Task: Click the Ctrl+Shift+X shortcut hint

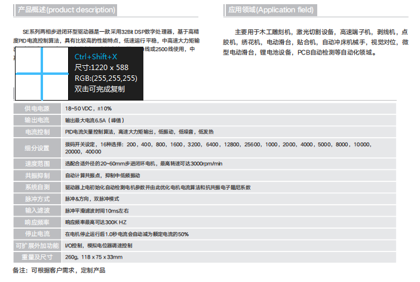Action: click(x=96, y=57)
